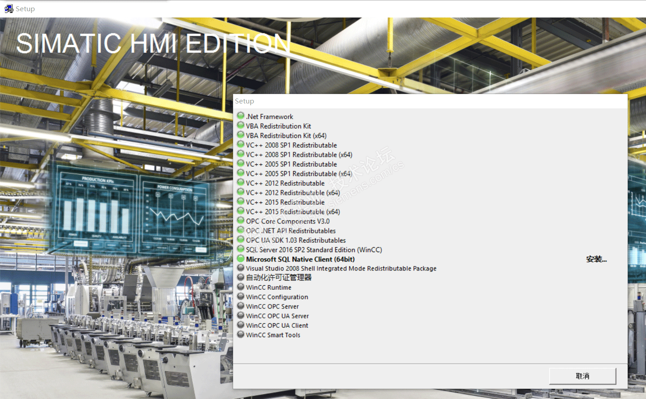Click status icon for SQL Server 2016 SP2
The image size is (646, 399).
(x=241, y=249)
